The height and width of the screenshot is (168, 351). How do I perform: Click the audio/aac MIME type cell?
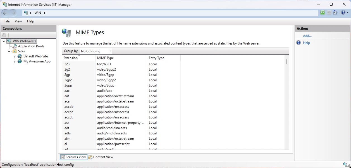(x=104, y=91)
